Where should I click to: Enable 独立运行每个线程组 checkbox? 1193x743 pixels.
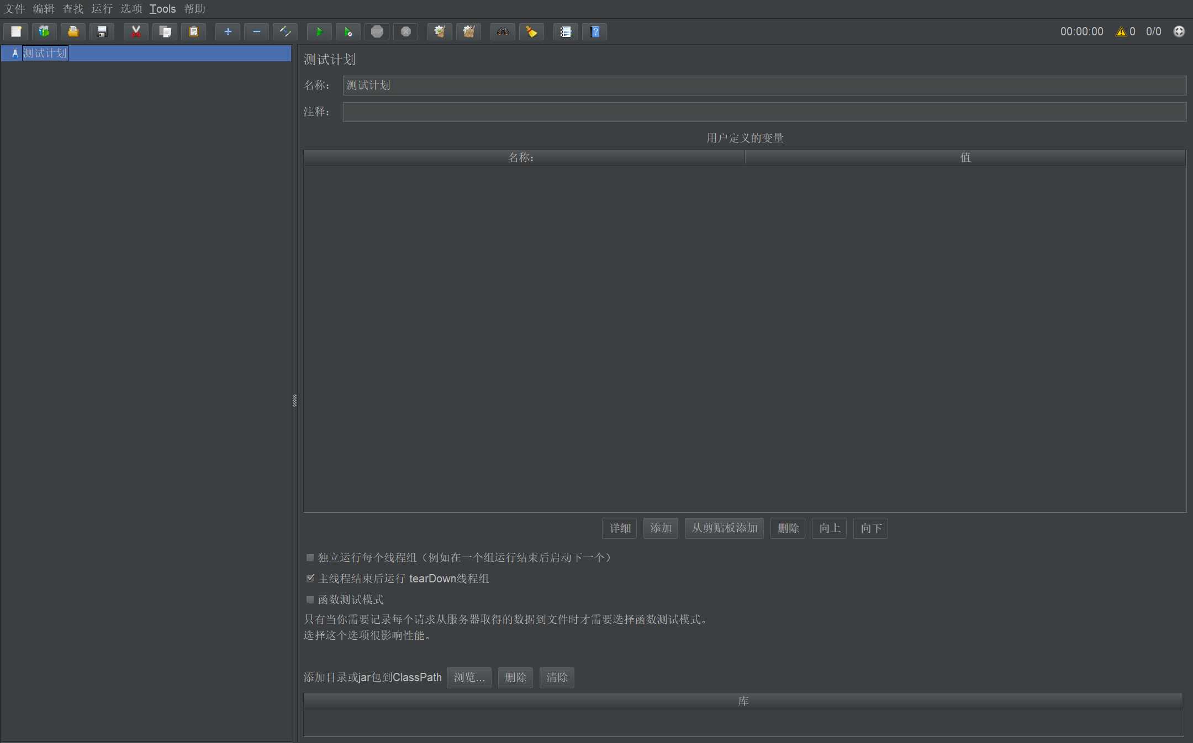click(310, 558)
